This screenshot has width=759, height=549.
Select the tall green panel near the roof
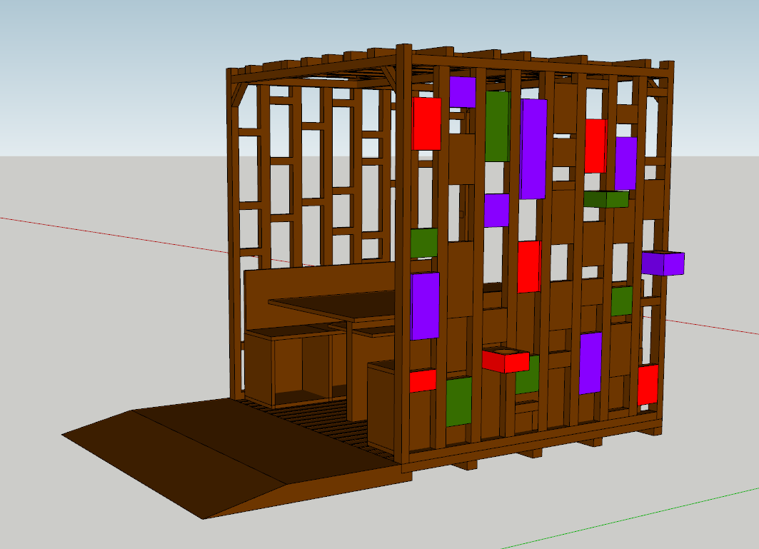(x=497, y=126)
